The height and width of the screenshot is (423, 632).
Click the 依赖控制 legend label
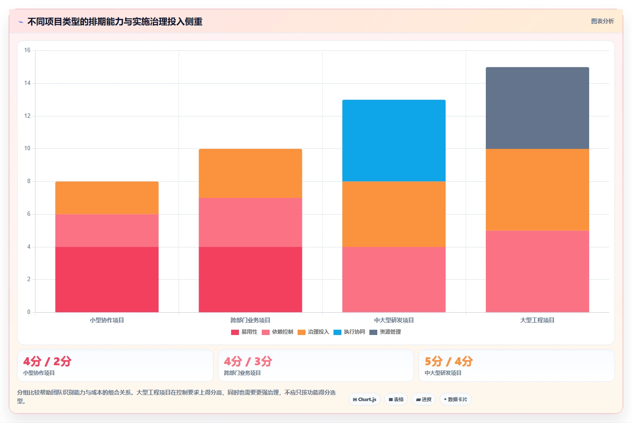click(x=283, y=332)
